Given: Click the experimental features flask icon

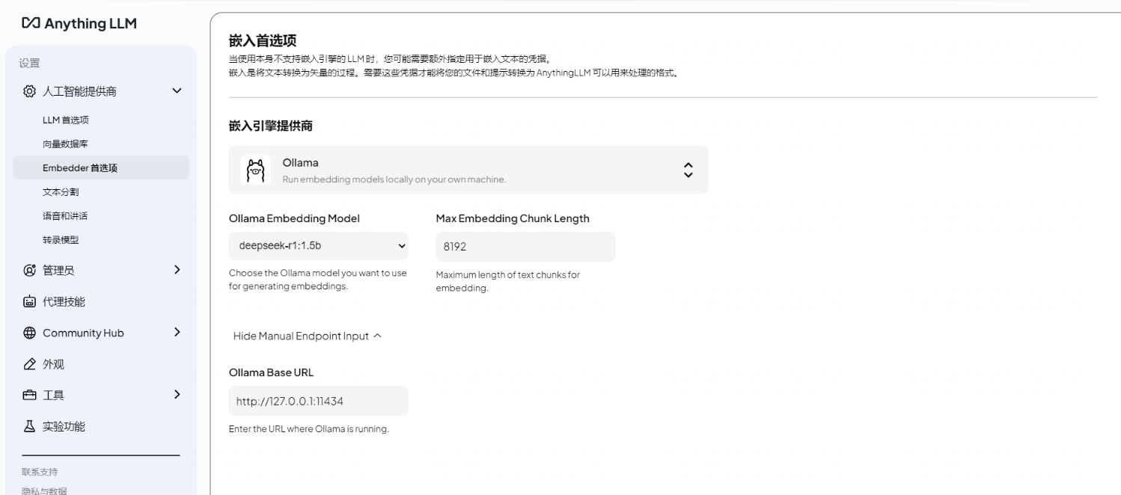Looking at the screenshot, I should [x=29, y=426].
